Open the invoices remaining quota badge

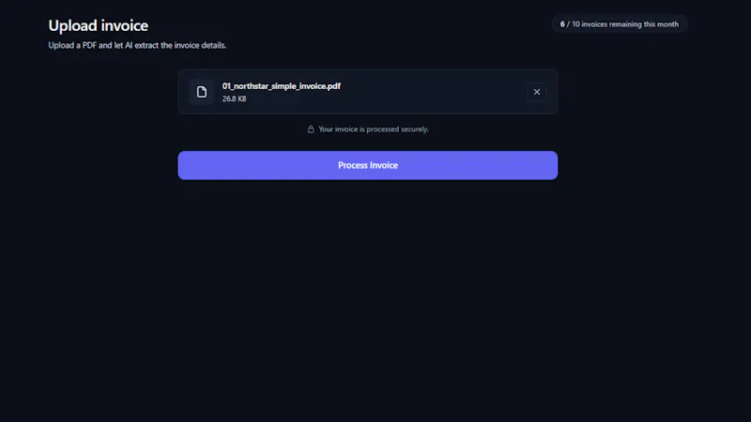[620, 24]
